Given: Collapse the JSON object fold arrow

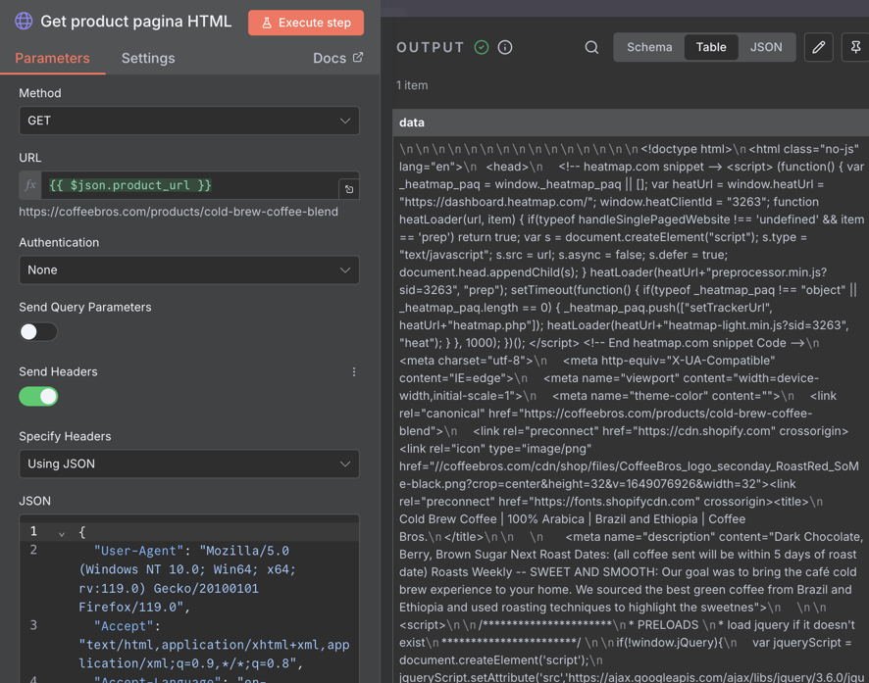Looking at the screenshot, I should tap(62, 533).
